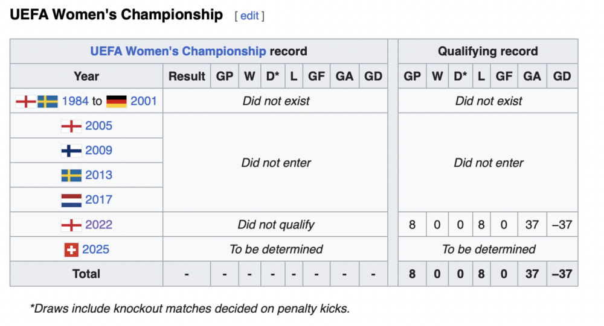Open the edit link for this section
The image size is (604, 326).
pyautogui.click(x=249, y=16)
